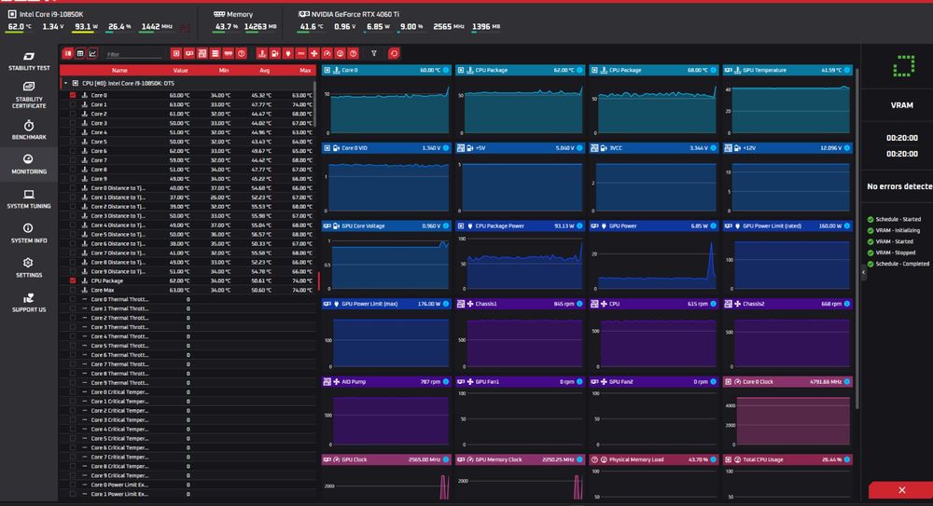Open the Support Us page

pos(29,303)
